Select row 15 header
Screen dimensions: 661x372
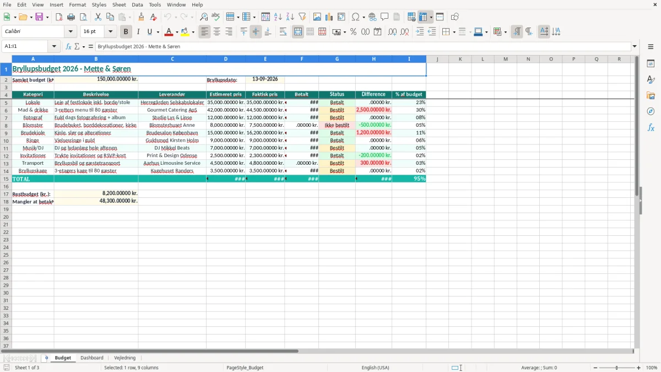(x=6, y=179)
